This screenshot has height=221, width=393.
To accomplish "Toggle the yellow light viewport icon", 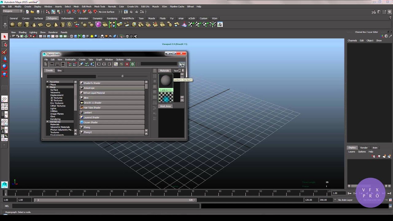I will coord(91,36).
